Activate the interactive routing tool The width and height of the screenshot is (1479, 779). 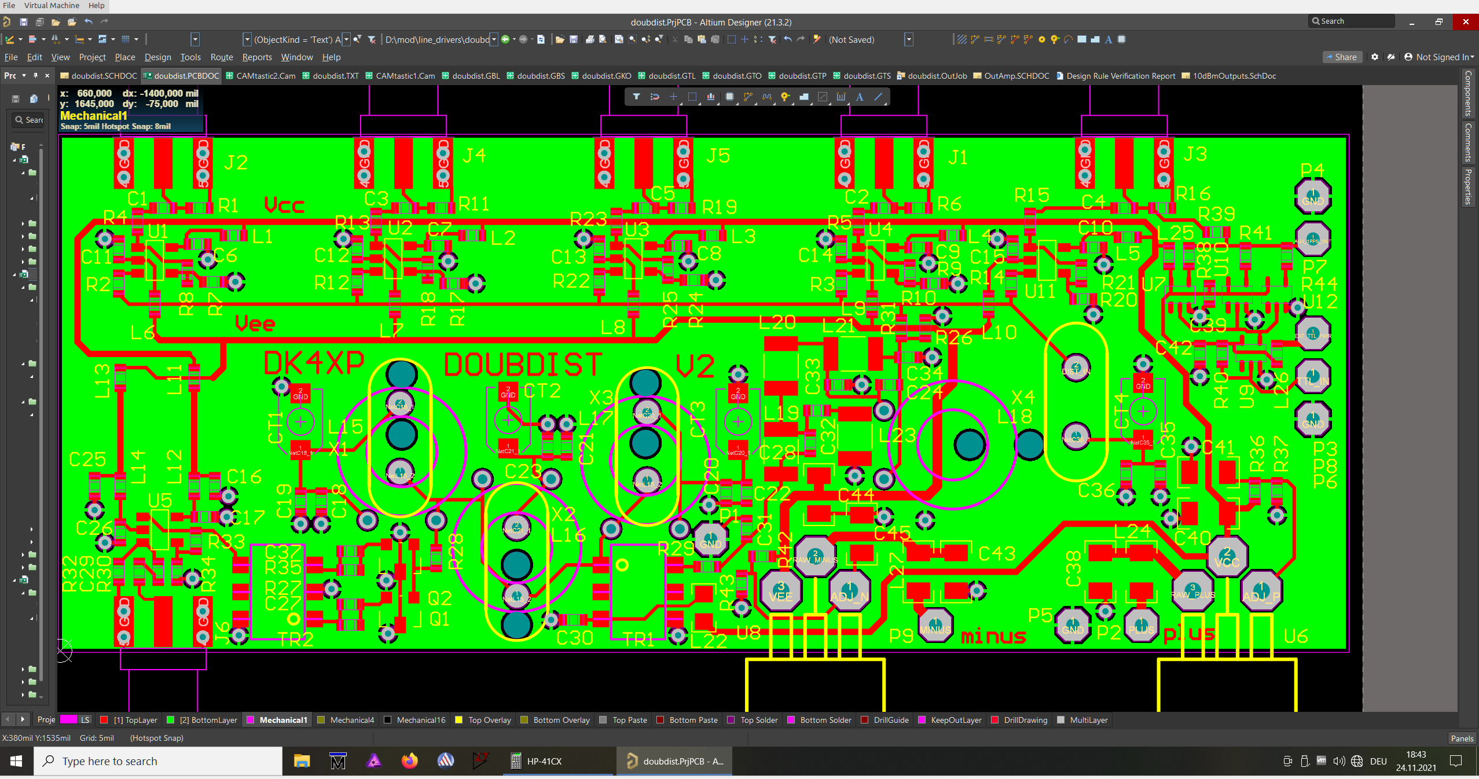click(x=748, y=97)
